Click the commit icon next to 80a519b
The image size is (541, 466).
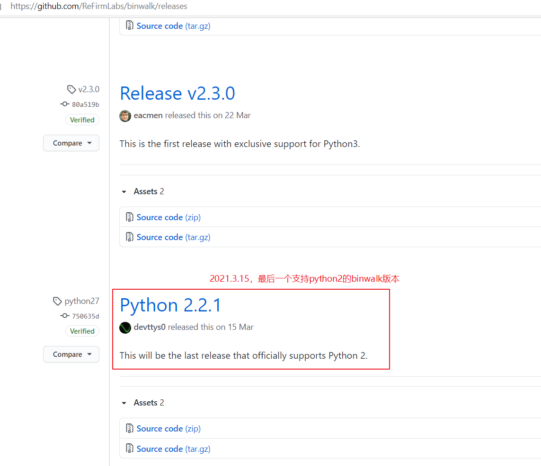(65, 104)
